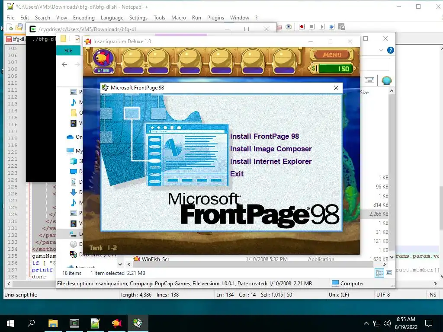The width and height of the screenshot is (443, 332).
Task: Show hidden system tray icons
Action: [366, 323]
